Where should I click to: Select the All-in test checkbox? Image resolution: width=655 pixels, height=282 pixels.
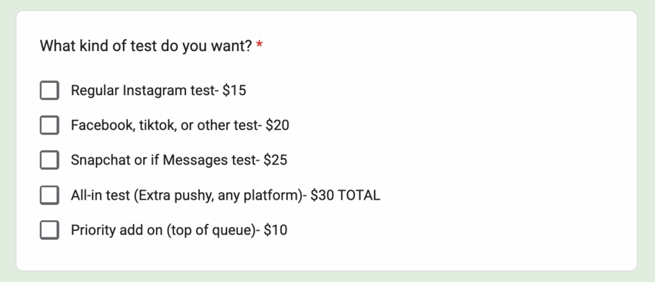(49, 195)
